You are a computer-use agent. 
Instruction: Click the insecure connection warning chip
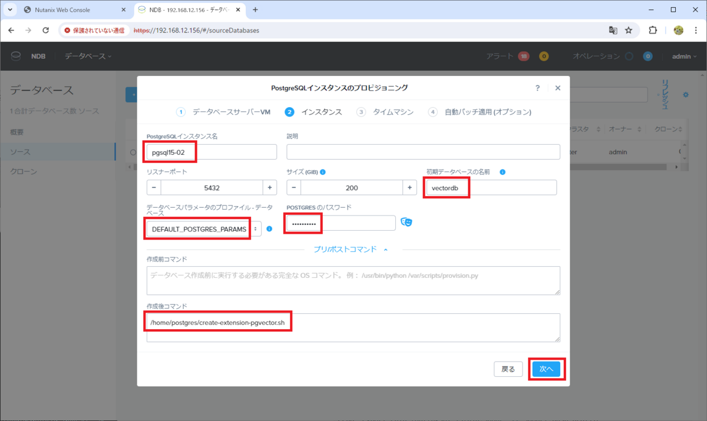[x=94, y=30]
